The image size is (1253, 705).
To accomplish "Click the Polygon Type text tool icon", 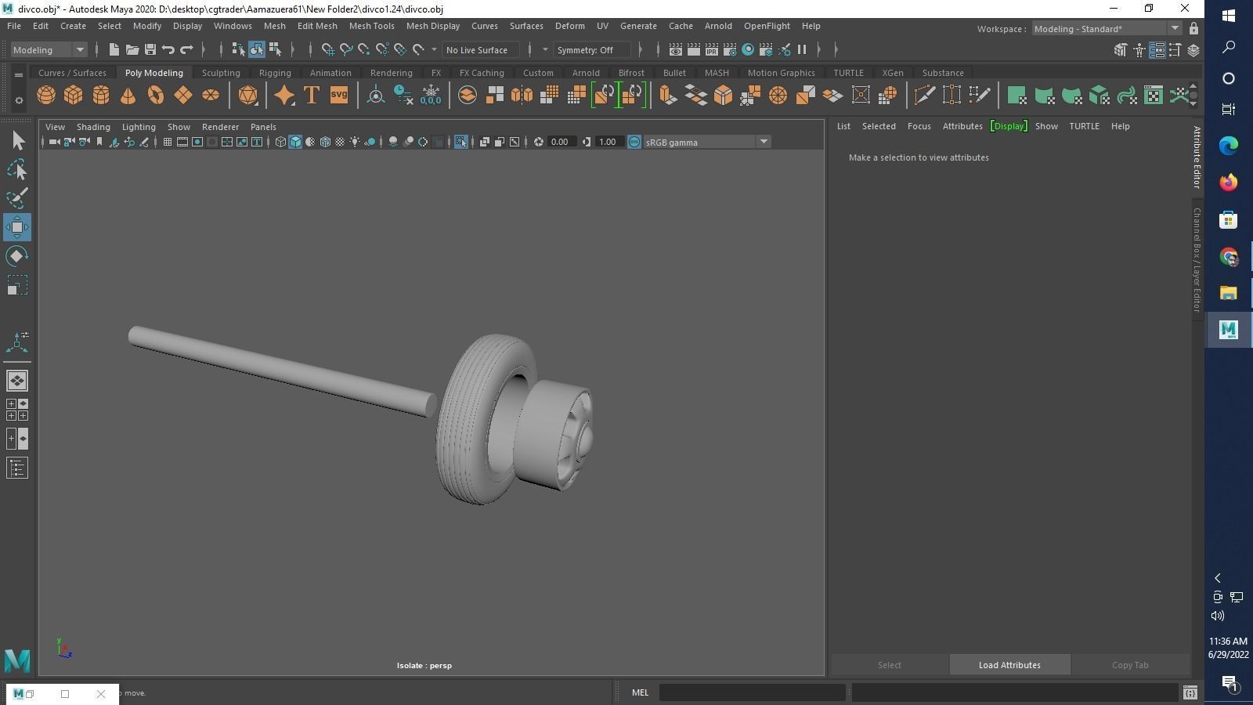I will [312, 96].
